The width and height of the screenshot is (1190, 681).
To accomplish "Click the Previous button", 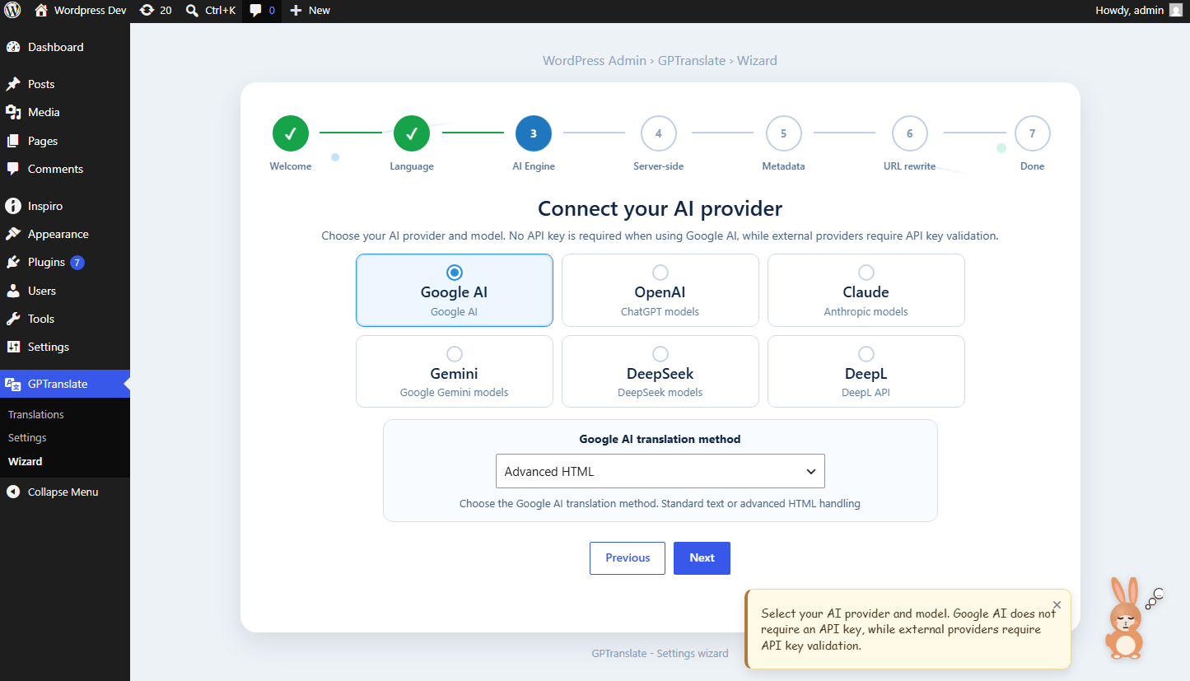I will coord(628,557).
